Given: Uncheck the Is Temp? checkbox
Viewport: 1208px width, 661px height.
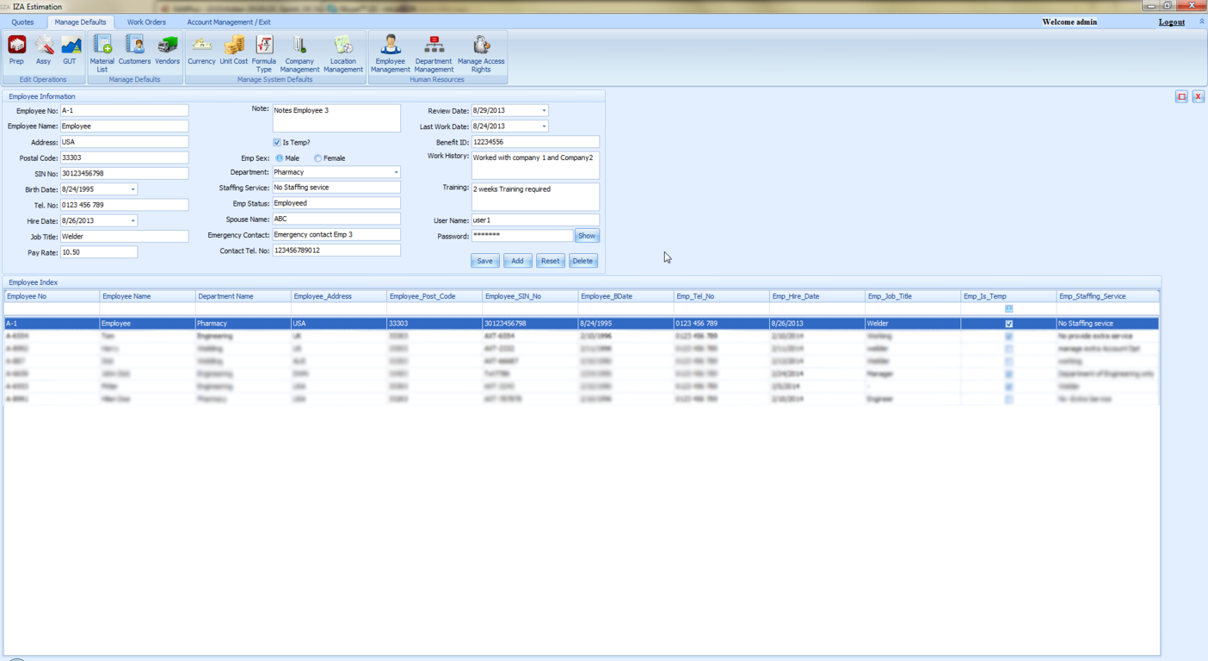Looking at the screenshot, I should 277,143.
